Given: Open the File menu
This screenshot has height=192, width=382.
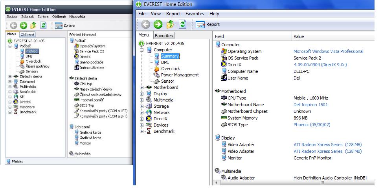Looking at the screenshot, I should tap(142, 14).
